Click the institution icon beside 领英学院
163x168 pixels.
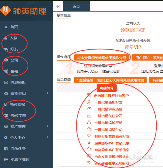[6, 115]
